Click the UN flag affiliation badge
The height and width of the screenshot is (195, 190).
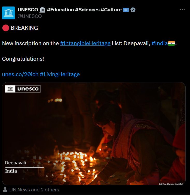coord(126,10)
